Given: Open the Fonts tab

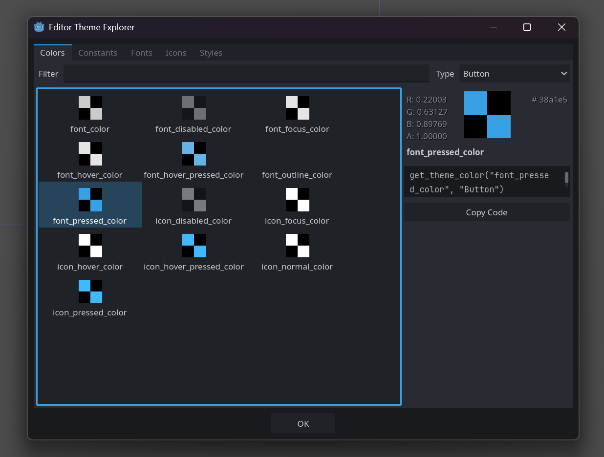Looking at the screenshot, I should 142,53.
